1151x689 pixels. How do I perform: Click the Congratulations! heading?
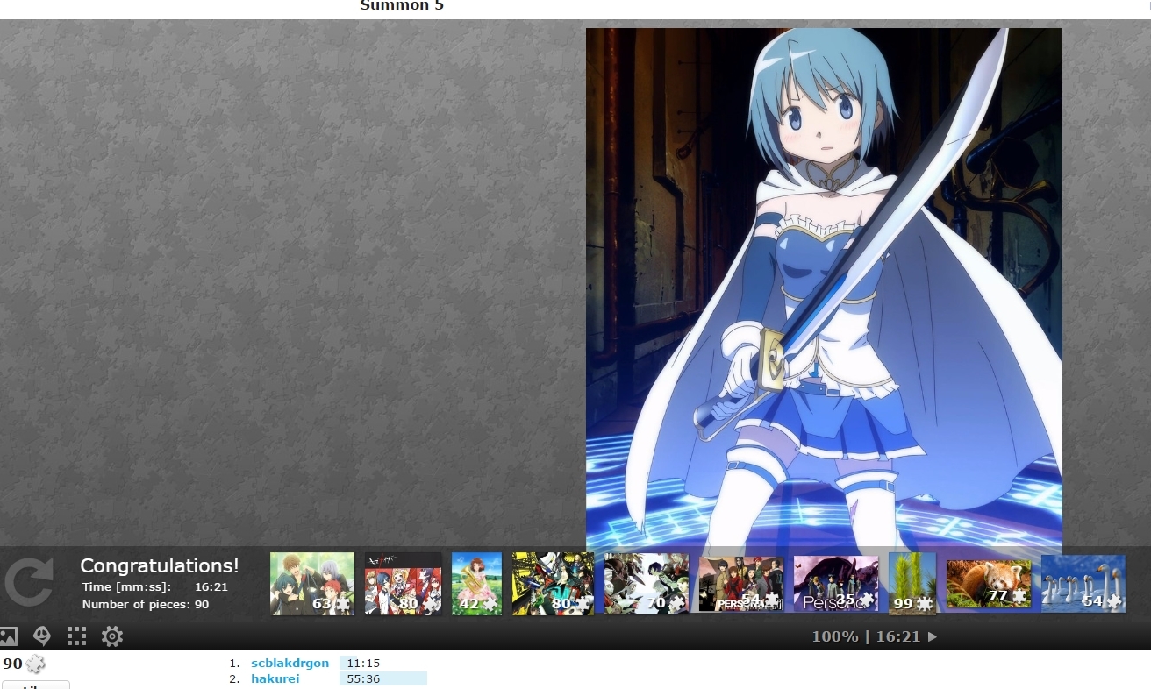click(x=160, y=565)
